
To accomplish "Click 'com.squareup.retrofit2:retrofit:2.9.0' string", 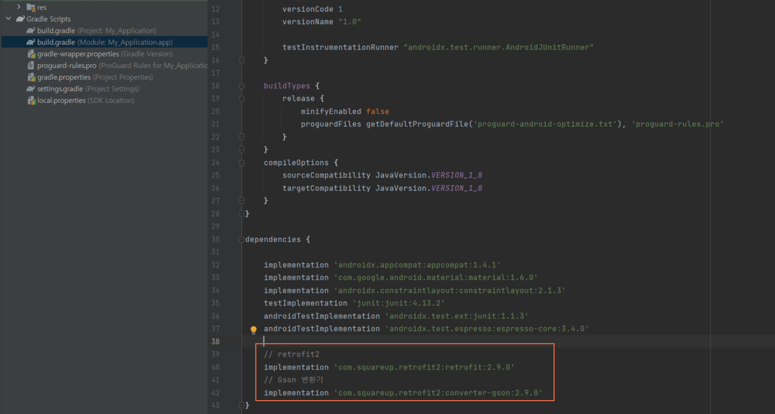I will (424, 367).
